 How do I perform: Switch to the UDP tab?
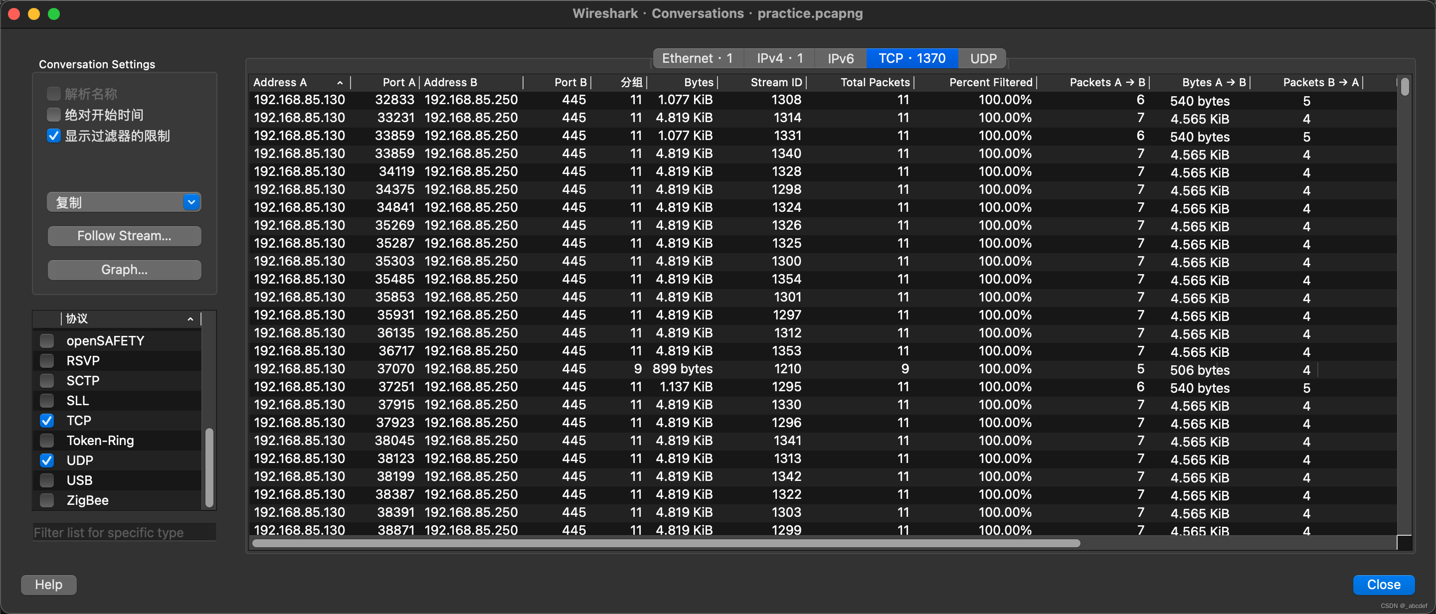[984, 59]
